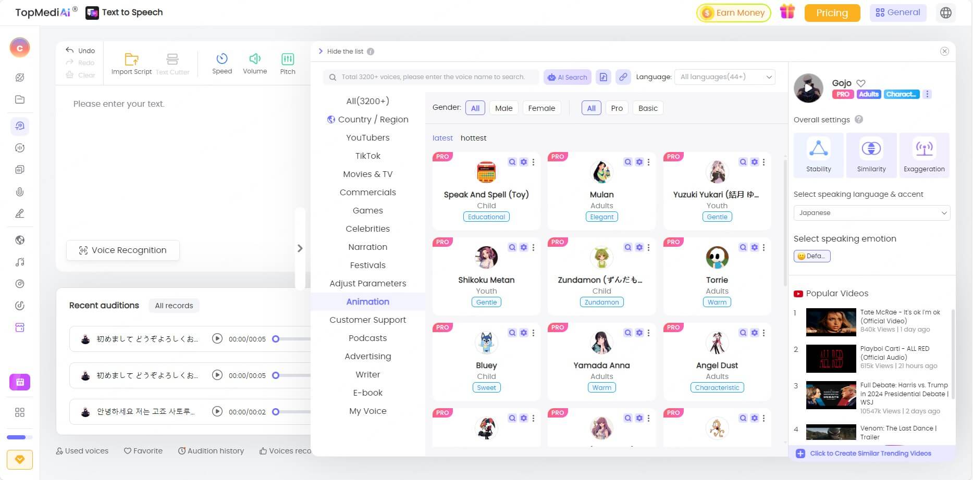Open the gift box icon in header
973x480 pixels.
pyautogui.click(x=787, y=11)
